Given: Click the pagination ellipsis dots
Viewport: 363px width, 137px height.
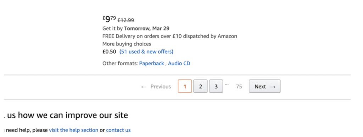Looking at the screenshot, I should 227,84.
